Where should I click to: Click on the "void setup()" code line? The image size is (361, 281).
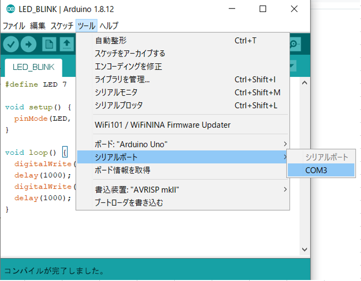[38, 107]
